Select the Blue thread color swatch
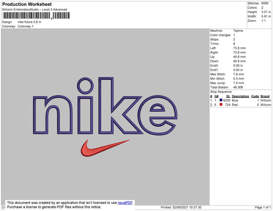Screen dimensions: 273x211 point(221,100)
